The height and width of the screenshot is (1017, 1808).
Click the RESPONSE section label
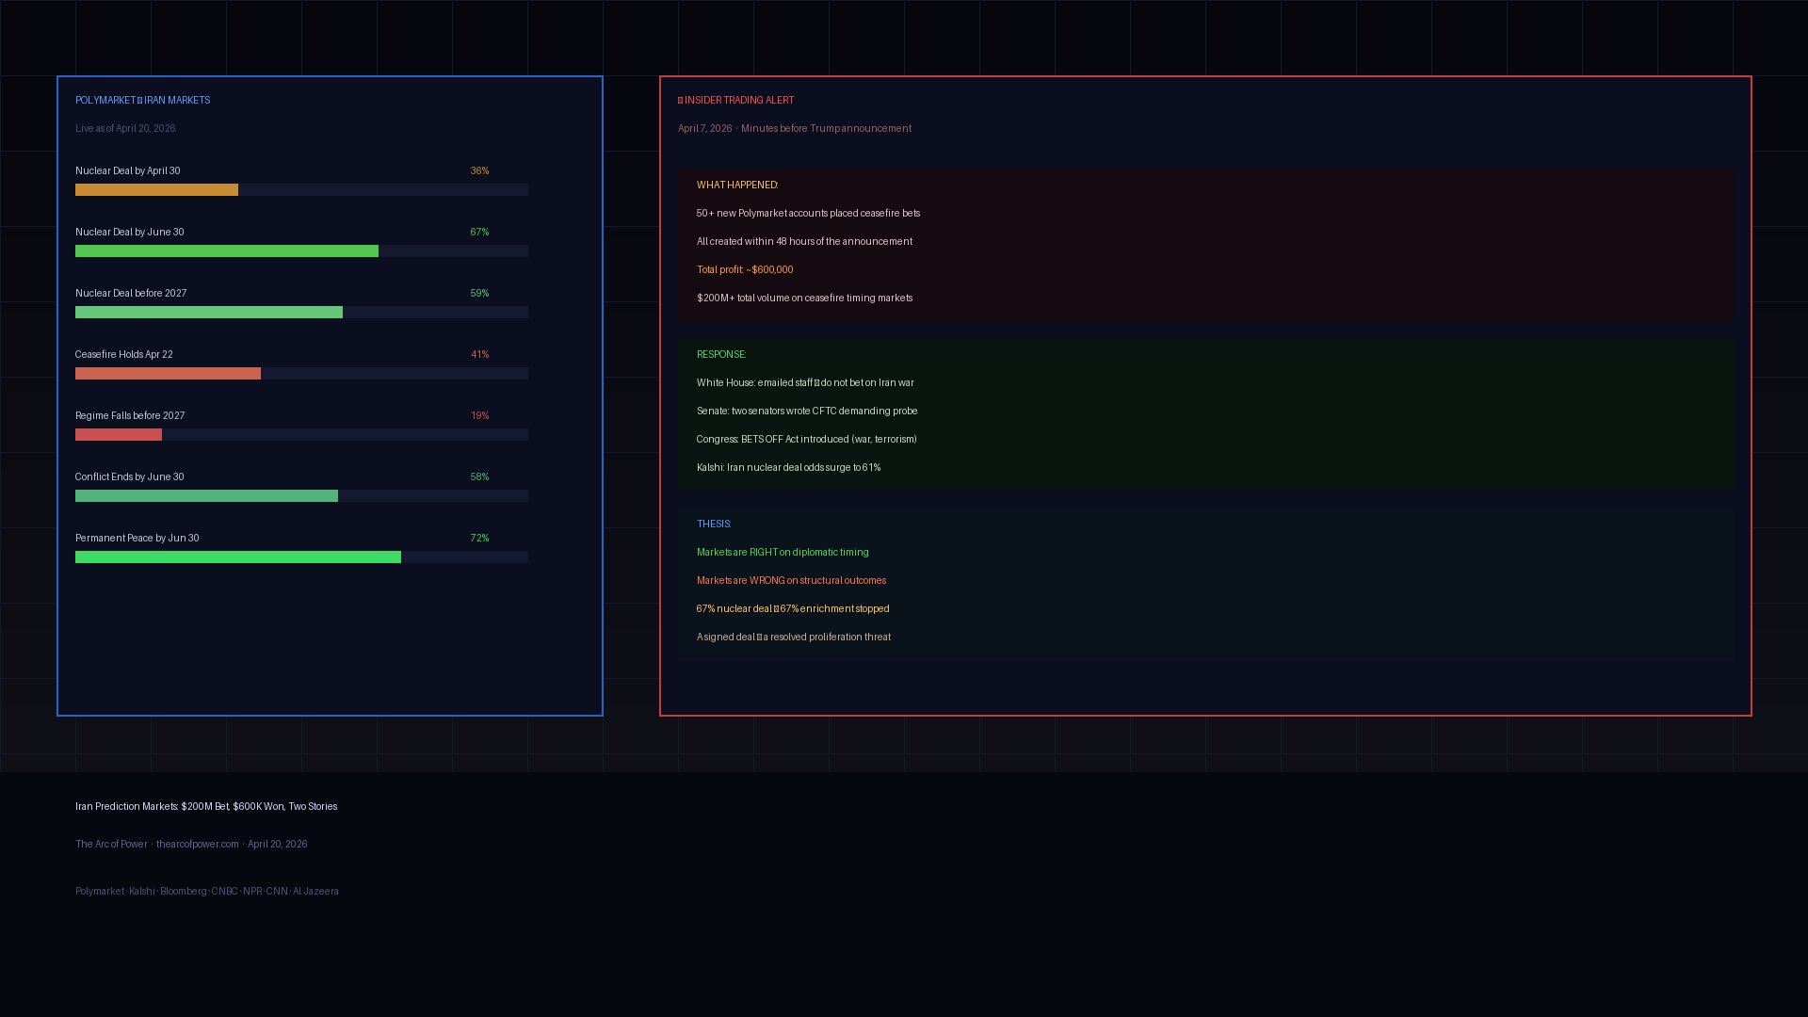coord(720,355)
